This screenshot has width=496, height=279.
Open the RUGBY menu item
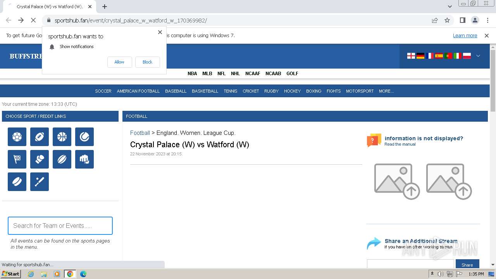(271, 91)
